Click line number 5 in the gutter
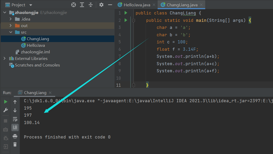 click(120, 42)
